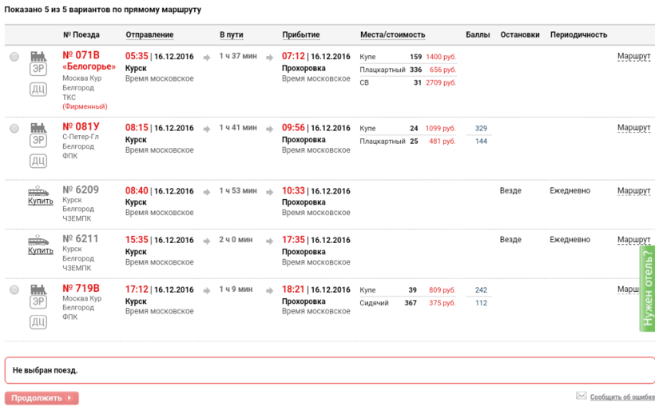Viewport: 655px width, 411px height.
Task: Click the suburban train icon for train 6211
Action: (x=38, y=240)
